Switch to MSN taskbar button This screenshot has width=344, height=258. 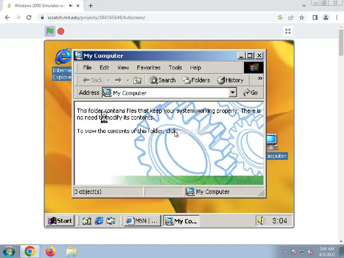tap(142, 221)
